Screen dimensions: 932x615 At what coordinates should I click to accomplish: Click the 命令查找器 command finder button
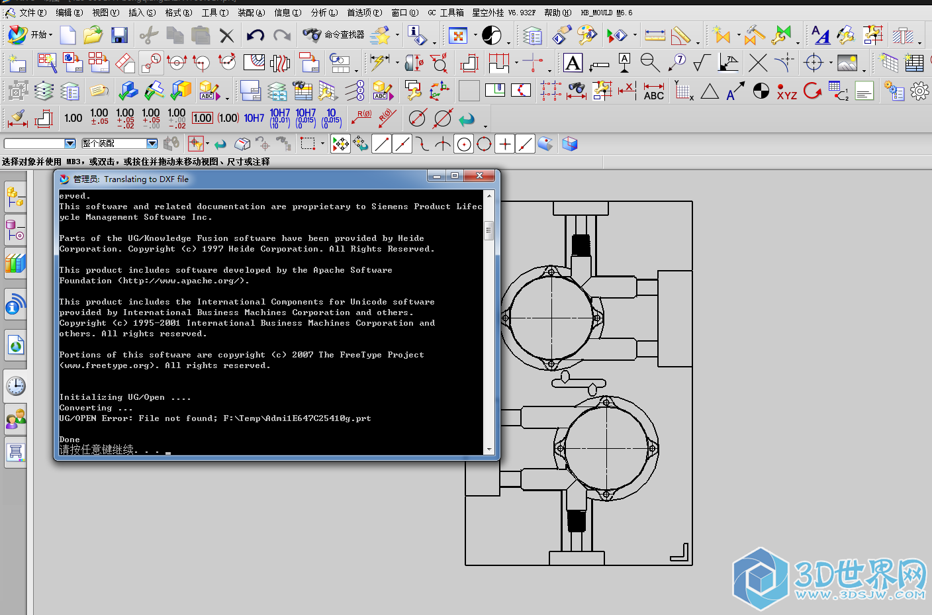click(x=334, y=35)
